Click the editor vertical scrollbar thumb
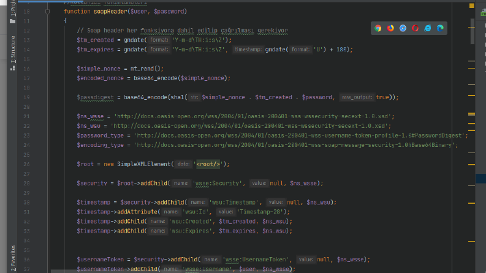Viewport: 486px width, 273px height. 473,31
